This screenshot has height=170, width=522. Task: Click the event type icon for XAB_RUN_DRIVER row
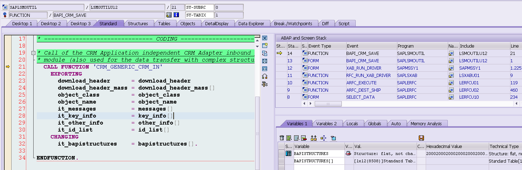click(x=305, y=68)
